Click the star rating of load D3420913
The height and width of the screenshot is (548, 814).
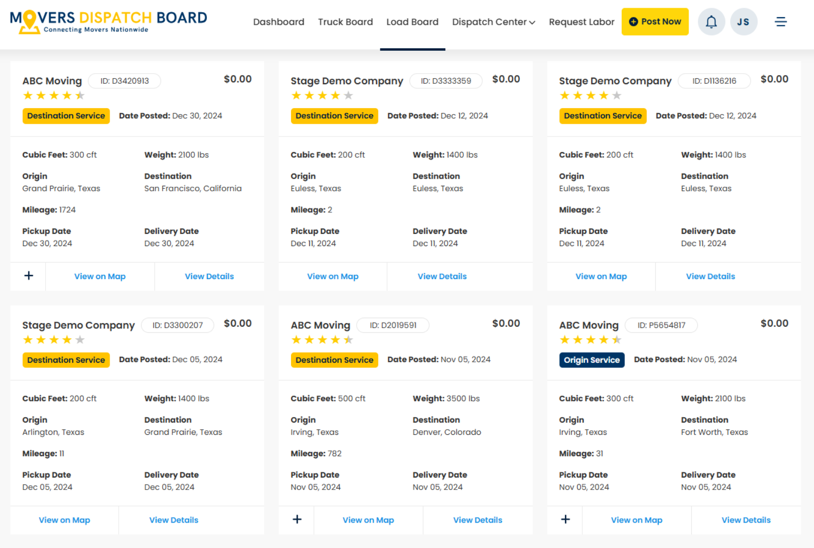click(x=53, y=95)
